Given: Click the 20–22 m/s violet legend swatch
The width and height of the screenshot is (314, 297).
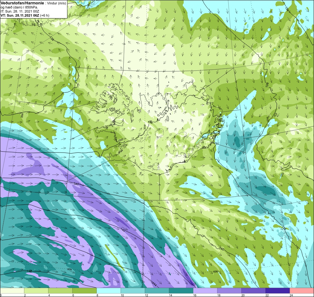Looking at the screenshot, I should click(x=253, y=290).
